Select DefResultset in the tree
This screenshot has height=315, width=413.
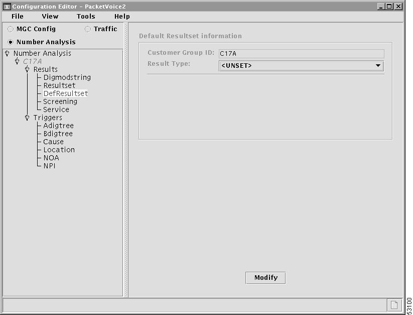(66, 93)
